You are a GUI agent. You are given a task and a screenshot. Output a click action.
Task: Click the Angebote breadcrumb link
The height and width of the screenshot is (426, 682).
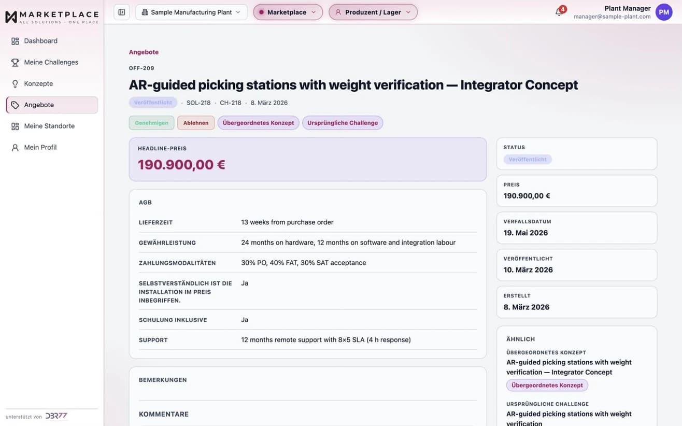point(144,52)
